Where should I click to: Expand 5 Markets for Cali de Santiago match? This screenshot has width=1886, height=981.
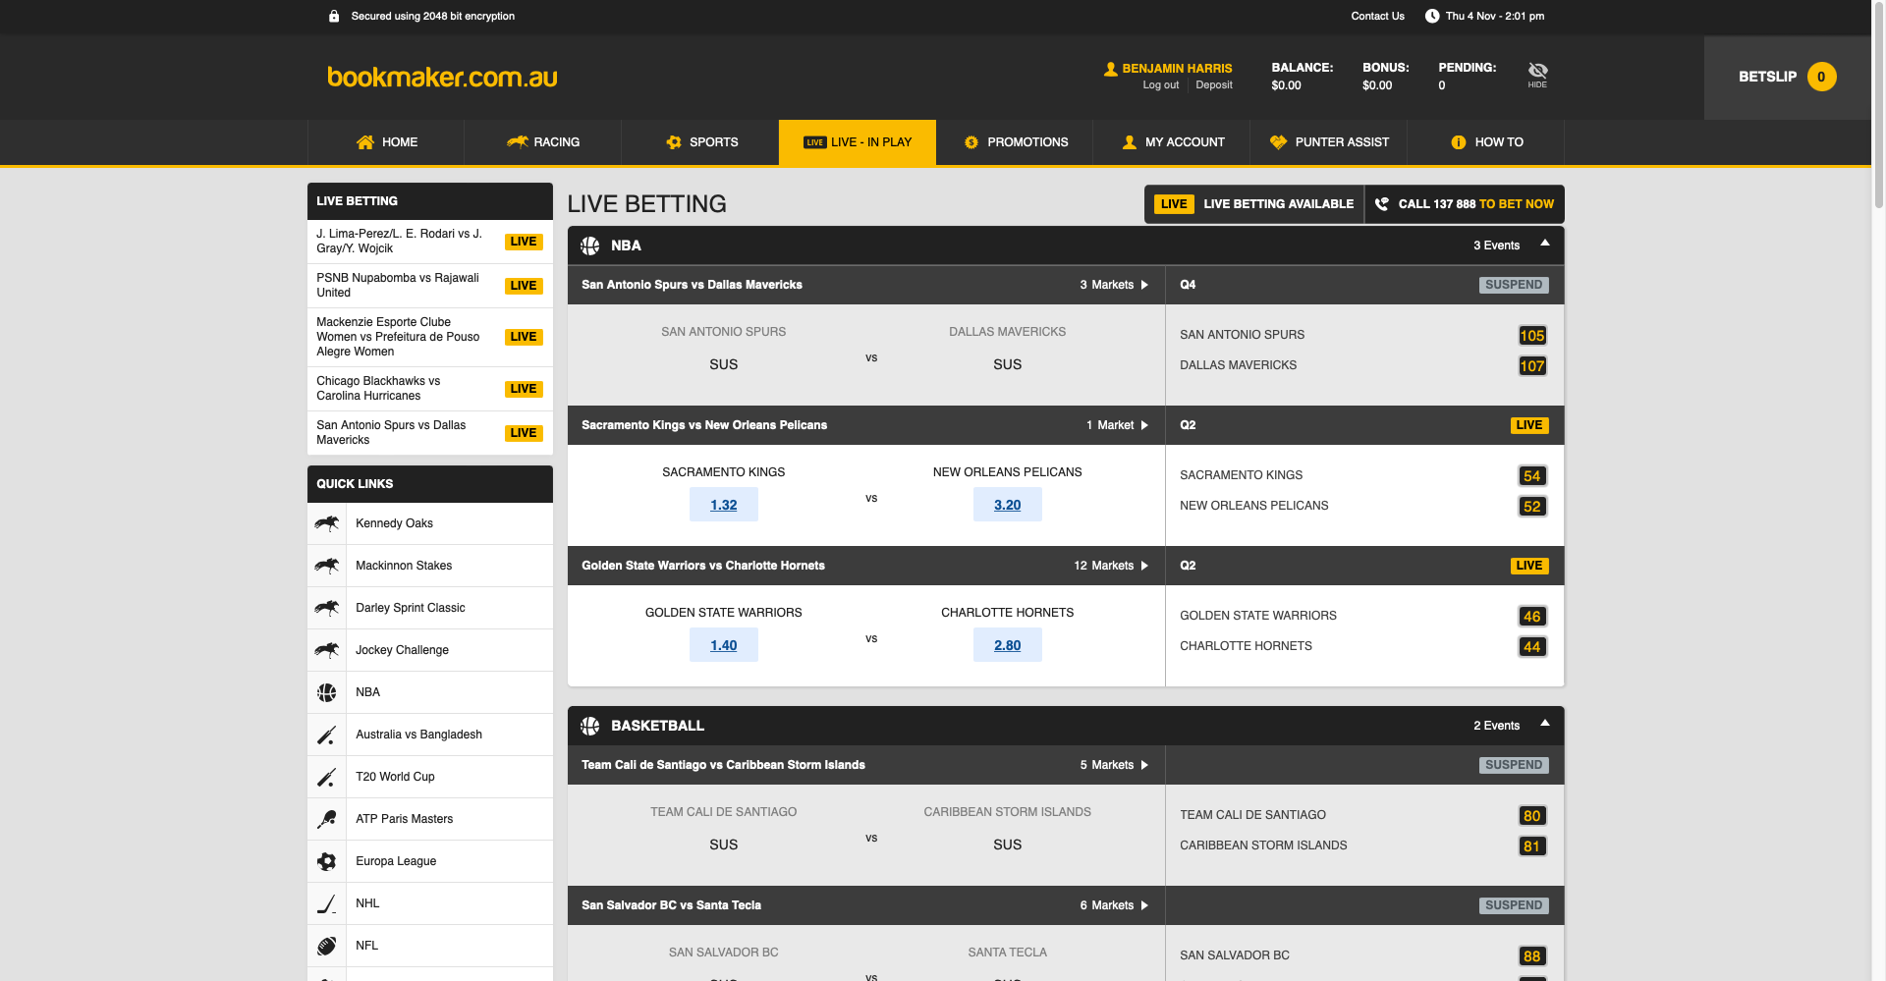click(x=1114, y=765)
